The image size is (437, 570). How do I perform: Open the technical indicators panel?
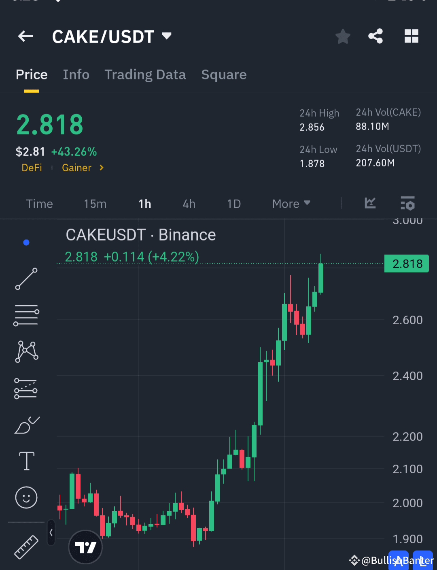coord(407,204)
